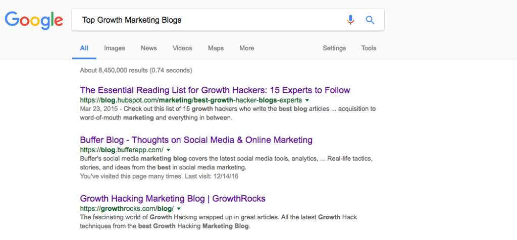Switch to the News tab
This screenshot has width=517, height=240.
[149, 48]
